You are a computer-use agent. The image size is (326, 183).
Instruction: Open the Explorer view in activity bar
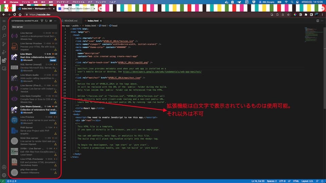pos(4,28)
